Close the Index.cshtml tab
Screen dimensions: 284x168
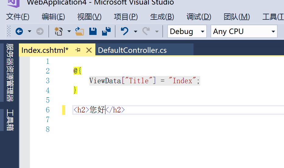coord(89,50)
